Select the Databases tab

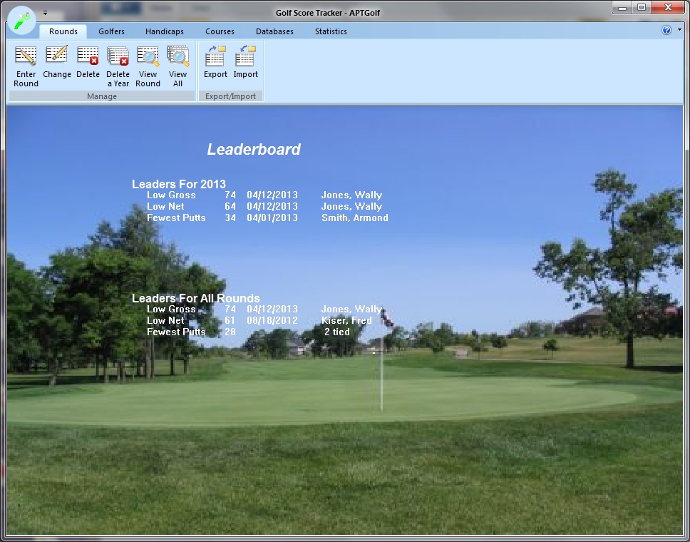tap(274, 31)
